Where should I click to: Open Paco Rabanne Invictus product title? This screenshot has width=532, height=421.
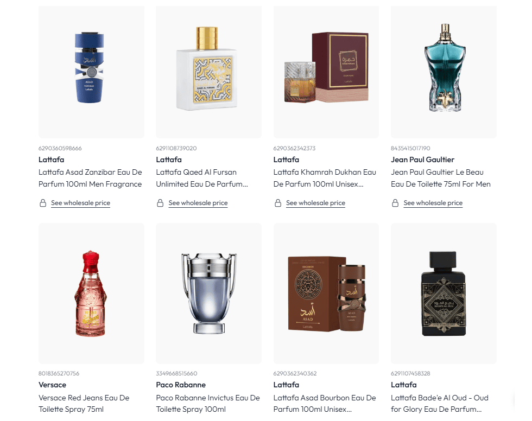[207, 404]
